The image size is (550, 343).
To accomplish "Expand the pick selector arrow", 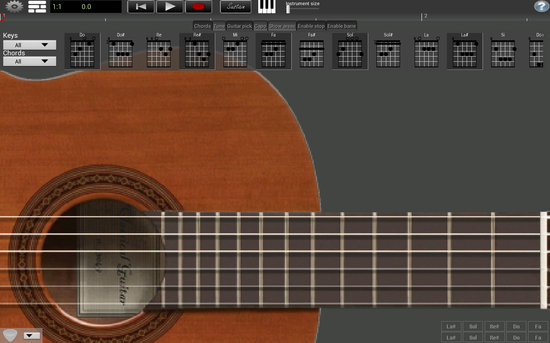I will [32, 336].
